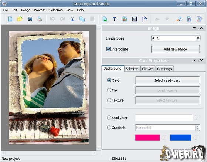Screen dimensions: 207x162
Task: Select the Text tool T icon
Action: [115, 19]
